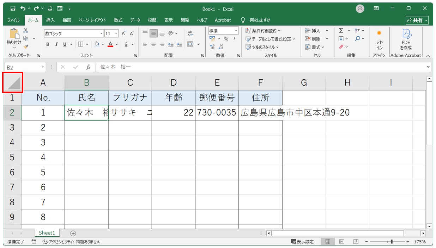Click the 書式 button in the cells group
The width and height of the screenshot is (436, 248).
315,47
